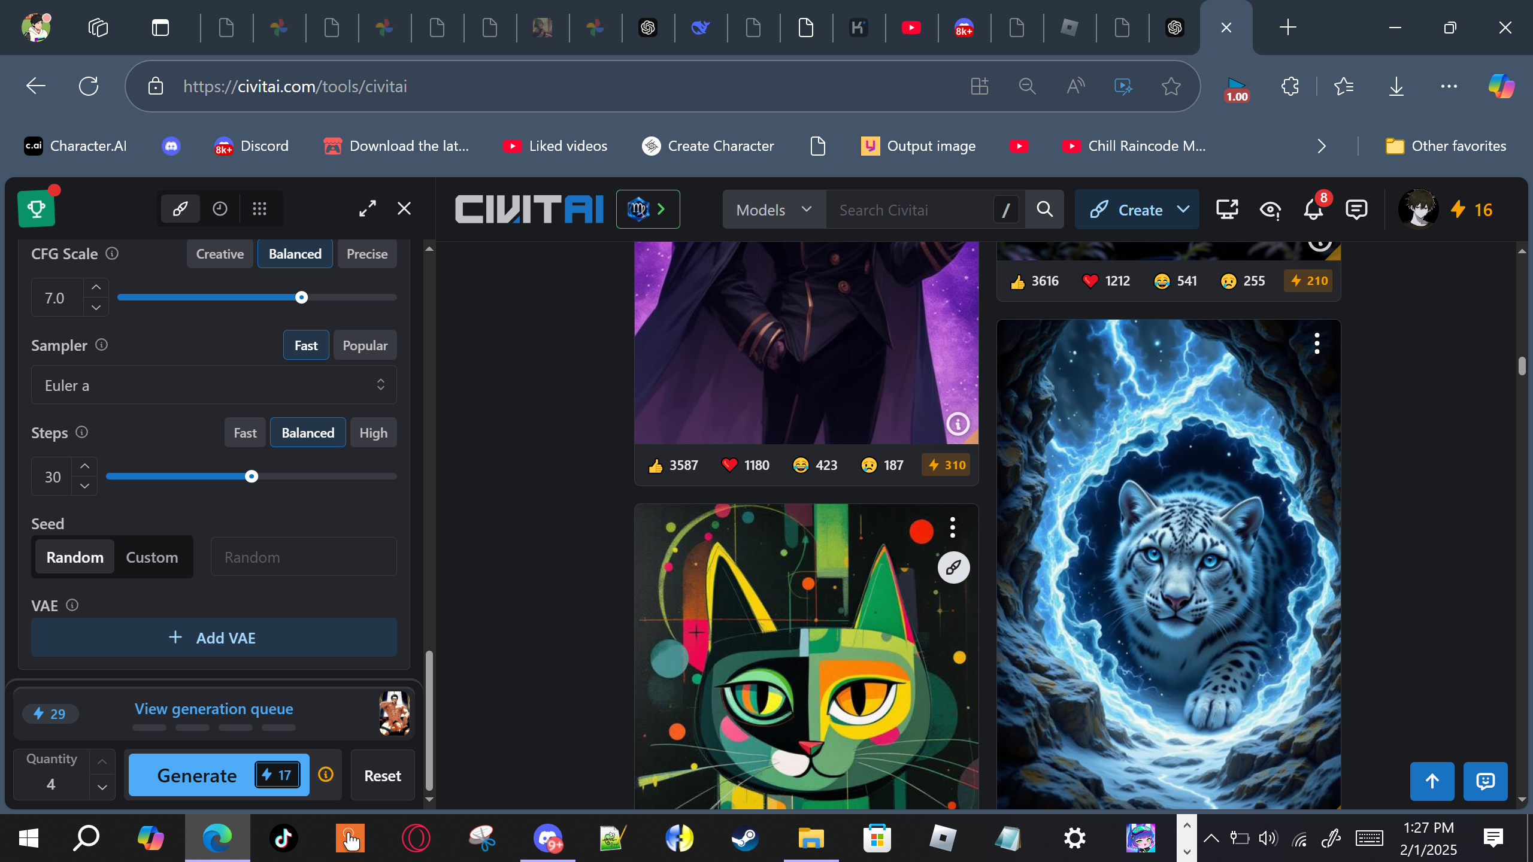Open the Euler a sampler dropdown
The image size is (1533, 862).
click(214, 385)
